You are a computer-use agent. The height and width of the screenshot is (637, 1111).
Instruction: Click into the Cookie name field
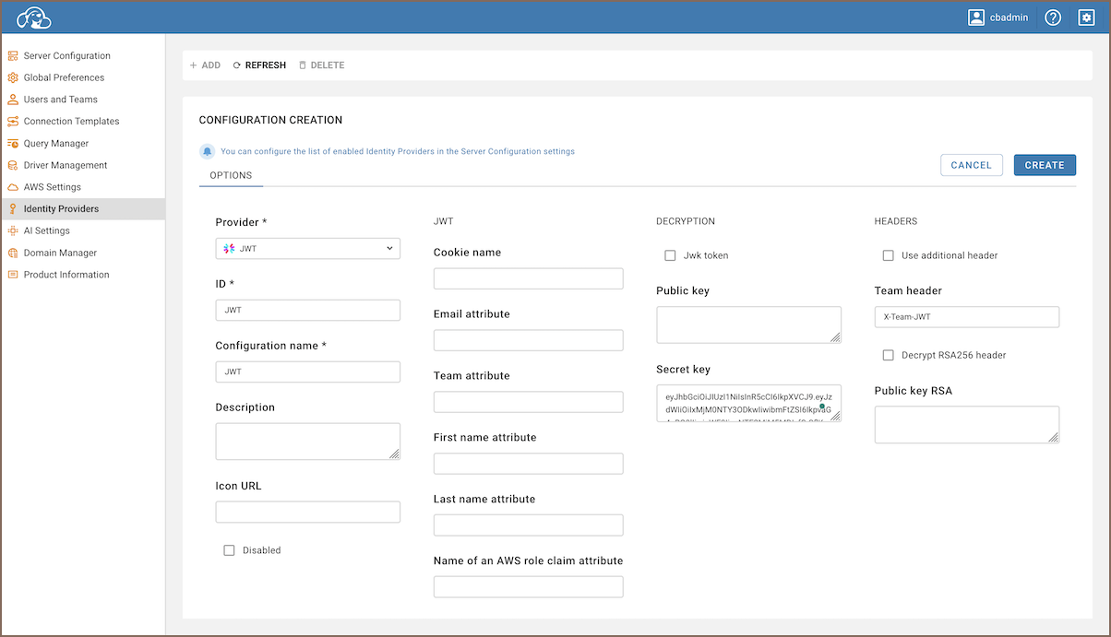tap(528, 278)
